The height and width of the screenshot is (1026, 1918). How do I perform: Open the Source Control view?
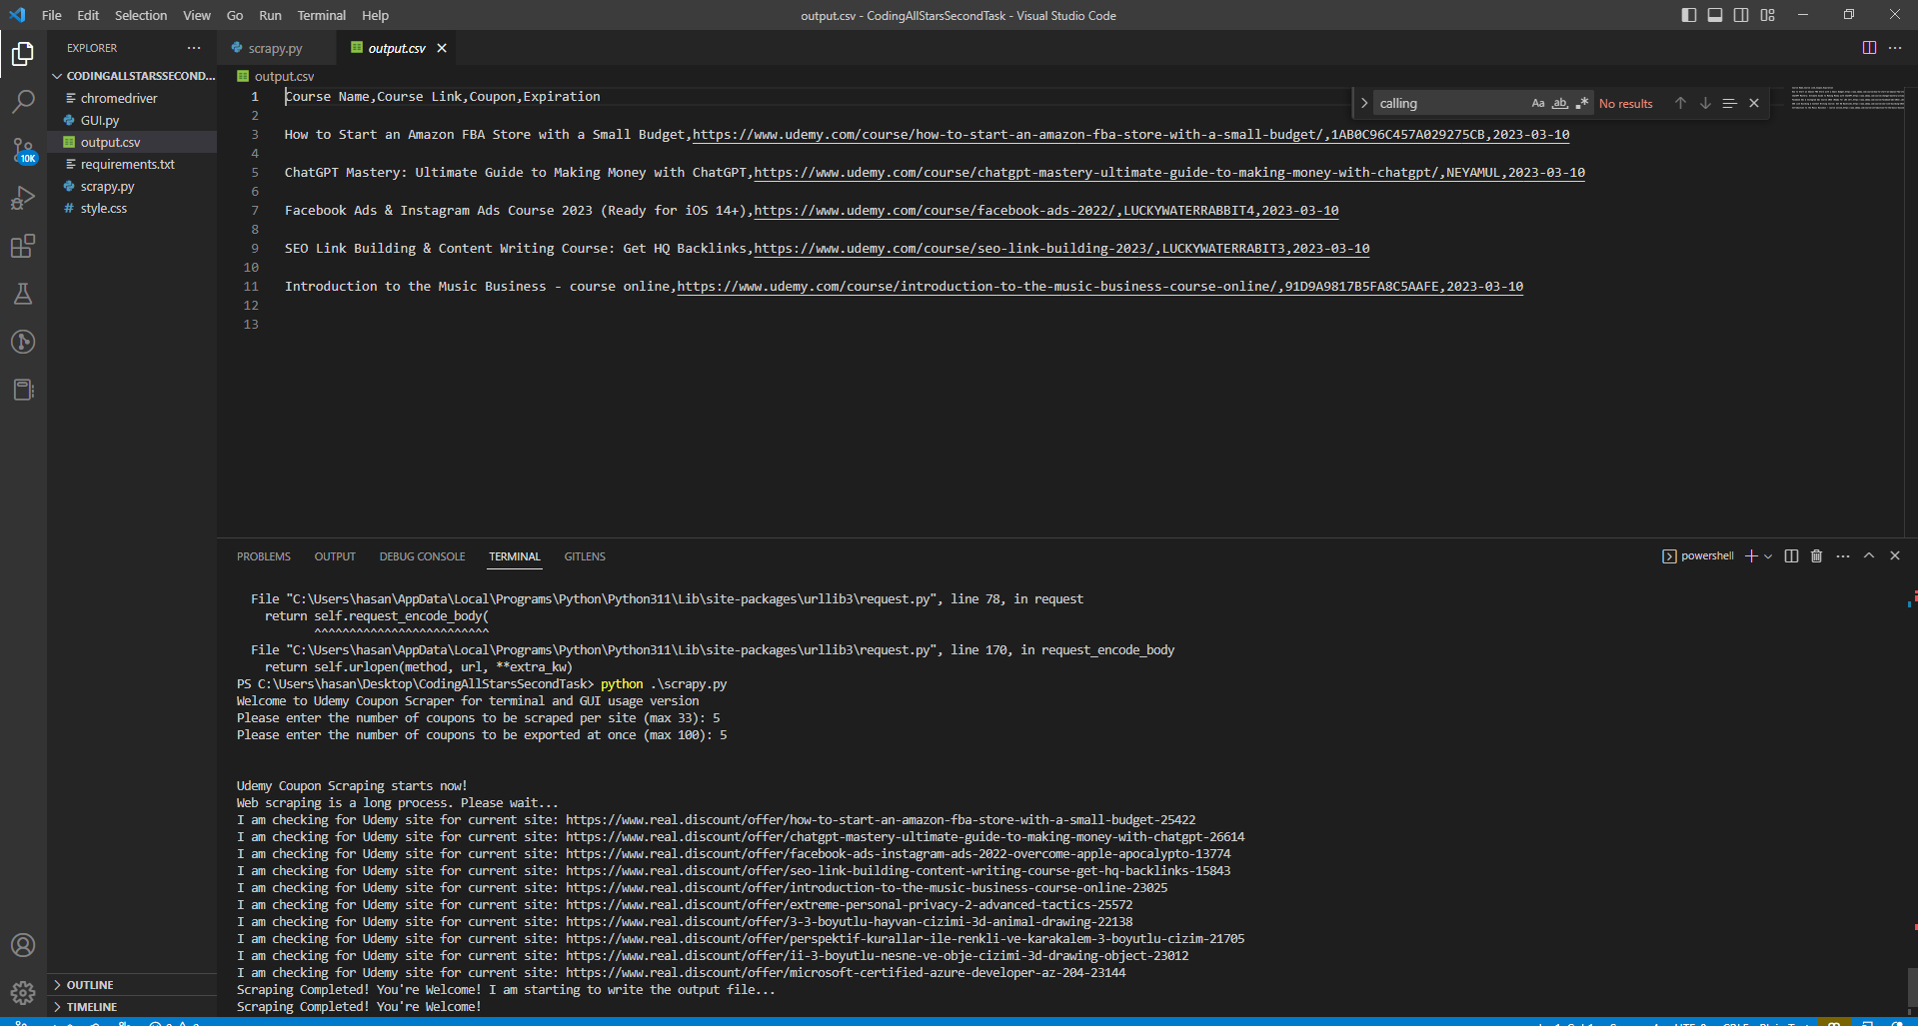coord(23,150)
